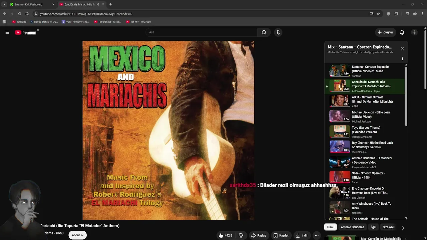Close the Kick Dashboard browser tab

(x=53, y=4)
